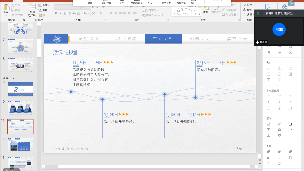Toggle underline text formatting
The height and width of the screenshot is (171, 304).
click(x=65, y=13)
